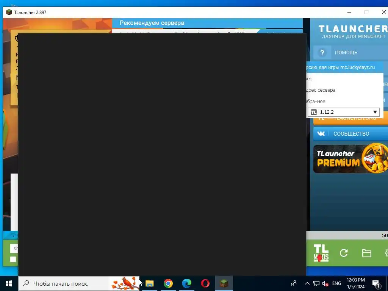Click the refresh versions icon

click(343, 253)
